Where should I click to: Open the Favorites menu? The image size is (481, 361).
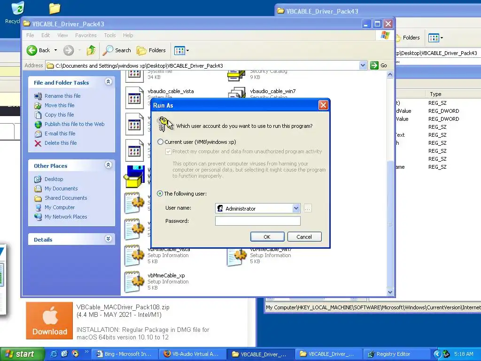(86, 35)
